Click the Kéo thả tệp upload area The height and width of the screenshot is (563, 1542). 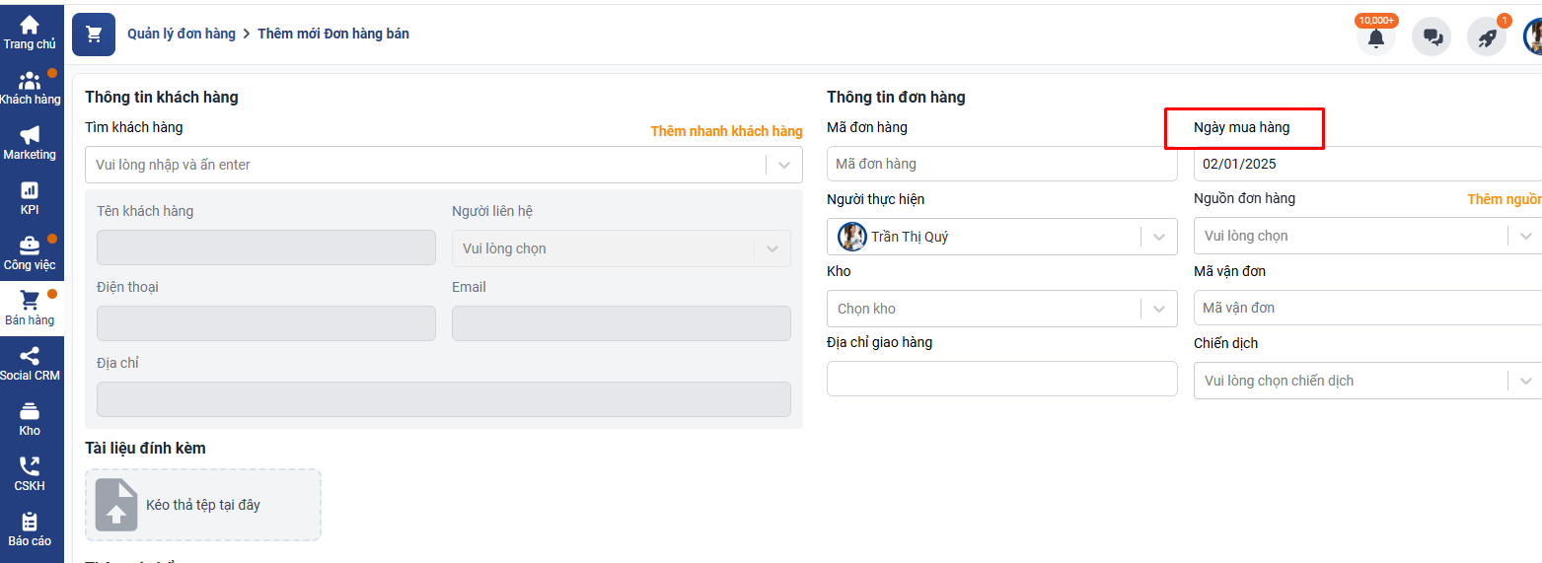click(203, 505)
